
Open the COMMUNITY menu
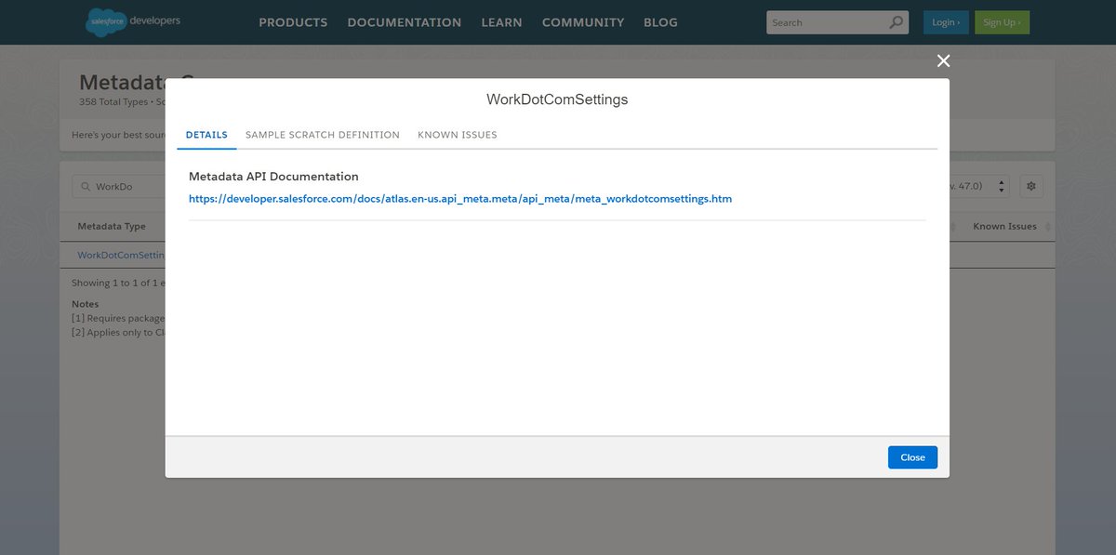(583, 22)
